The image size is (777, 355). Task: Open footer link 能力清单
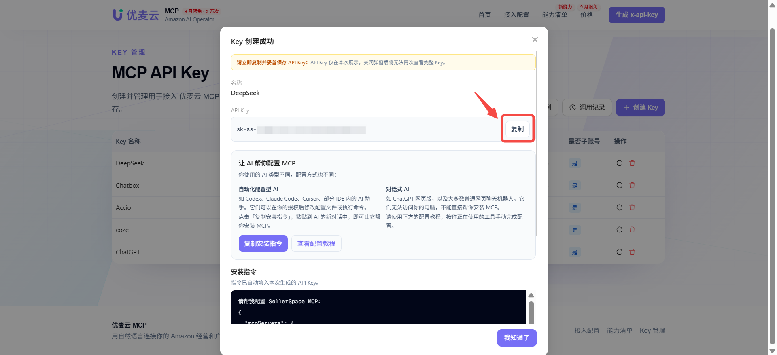pyautogui.click(x=620, y=330)
